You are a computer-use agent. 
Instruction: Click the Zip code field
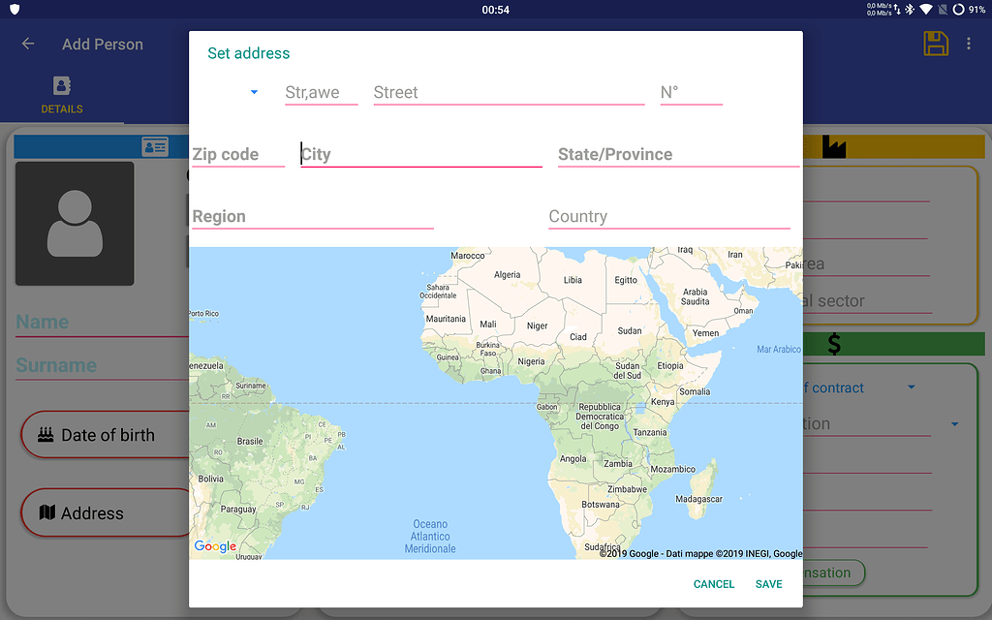[x=238, y=155]
